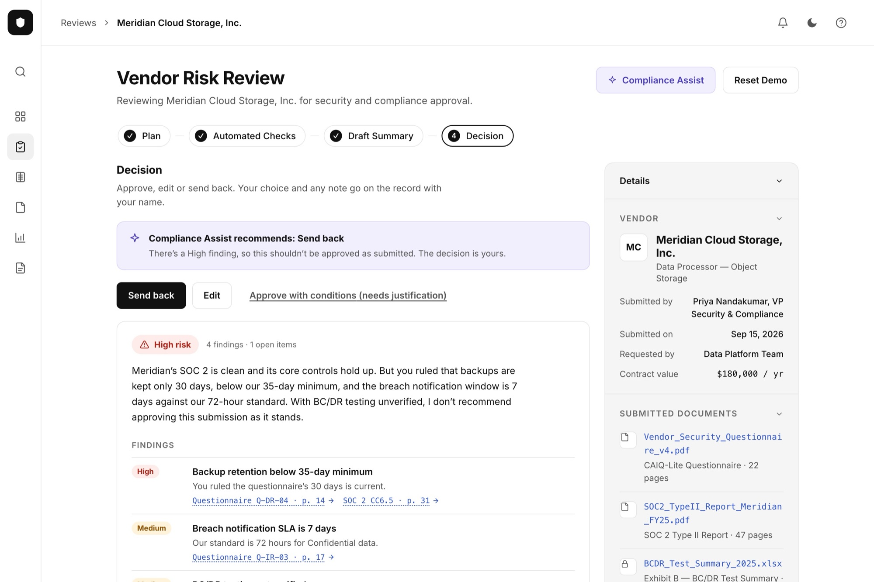Collapse the Details panel chevron
The height and width of the screenshot is (582, 874).
point(779,181)
